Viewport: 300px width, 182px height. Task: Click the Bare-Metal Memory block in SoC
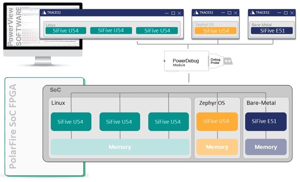click(x=266, y=147)
